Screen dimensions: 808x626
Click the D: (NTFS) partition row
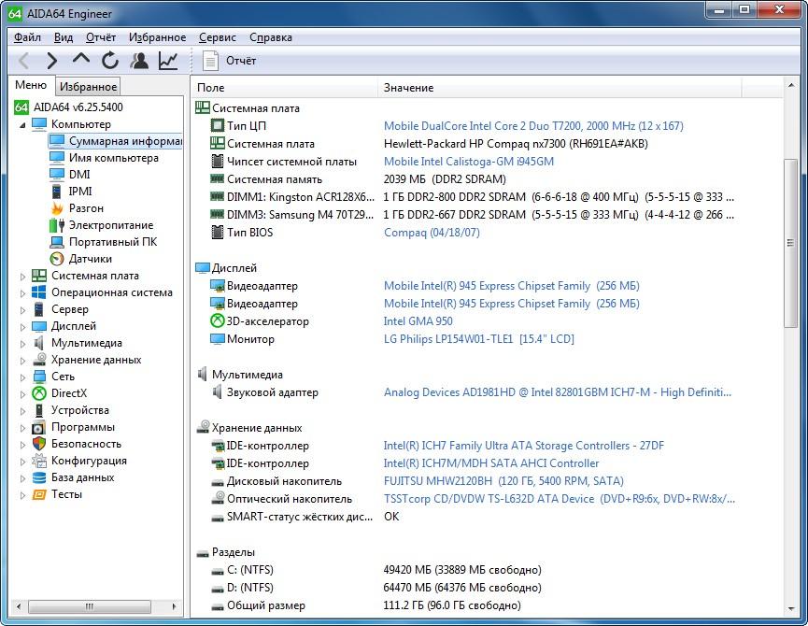tap(462, 588)
